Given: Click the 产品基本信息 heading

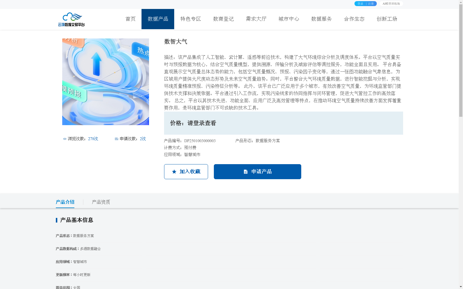Looking at the screenshot, I should (77, 220).
